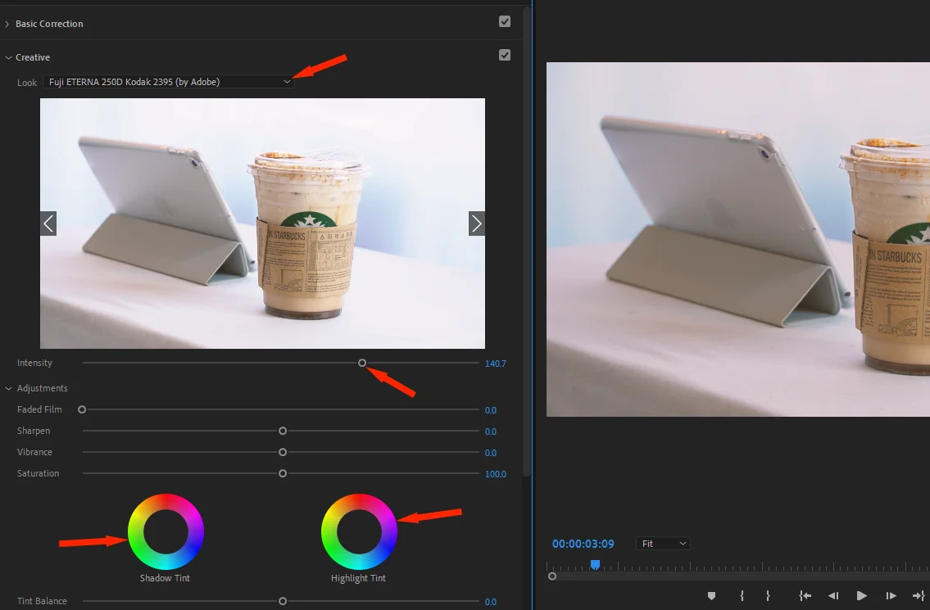Click the Intensity slider handle
Viewport: 930px width, 610px height.
tap(362, 363)
